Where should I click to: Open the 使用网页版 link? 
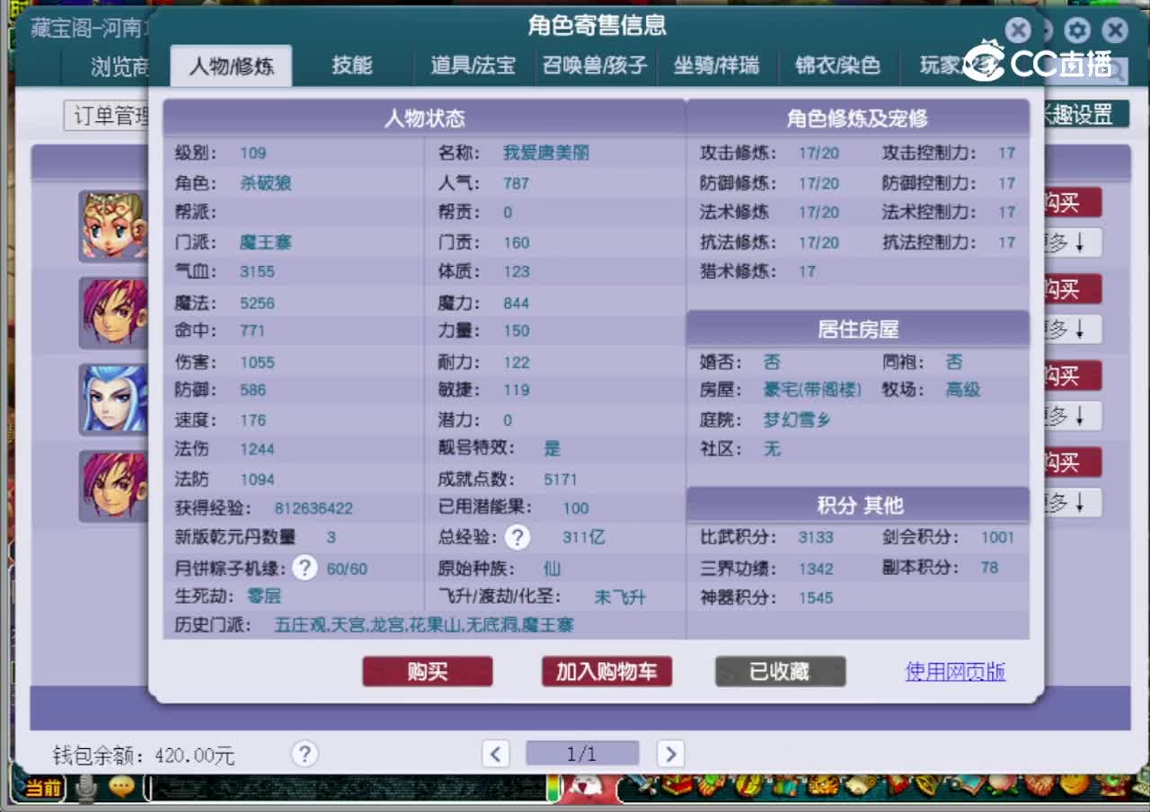tap(954, 671)
